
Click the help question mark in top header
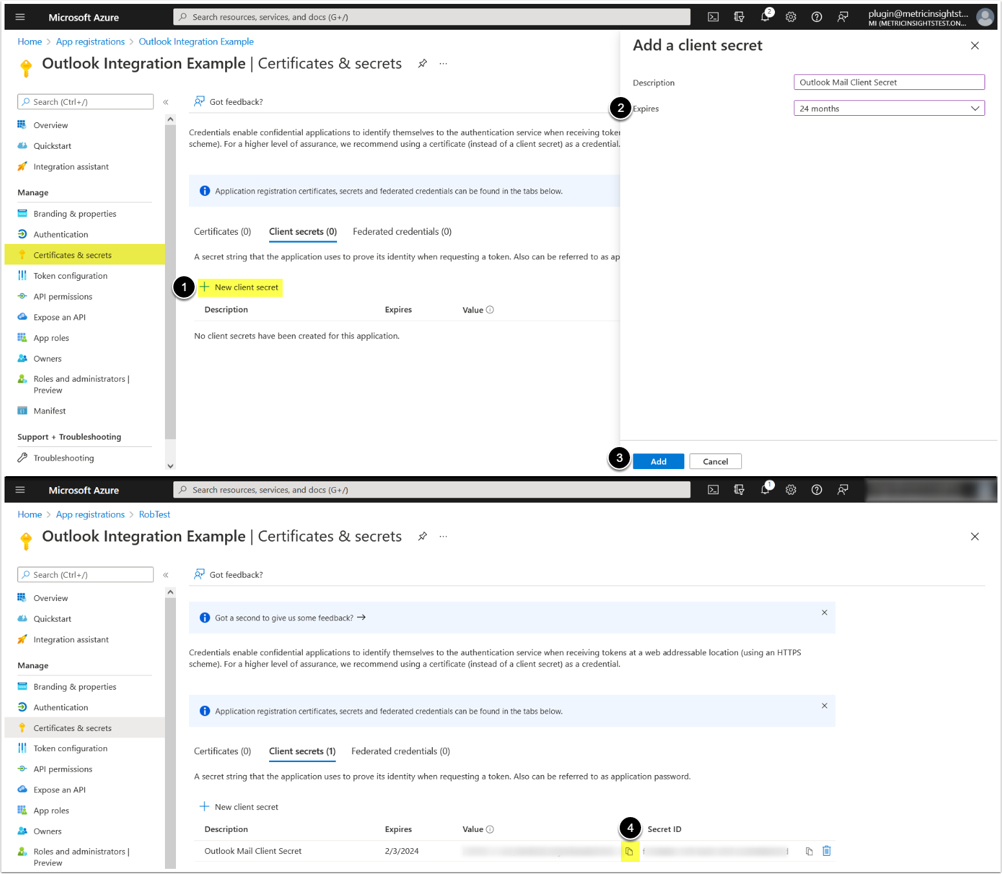pos(816,17)
